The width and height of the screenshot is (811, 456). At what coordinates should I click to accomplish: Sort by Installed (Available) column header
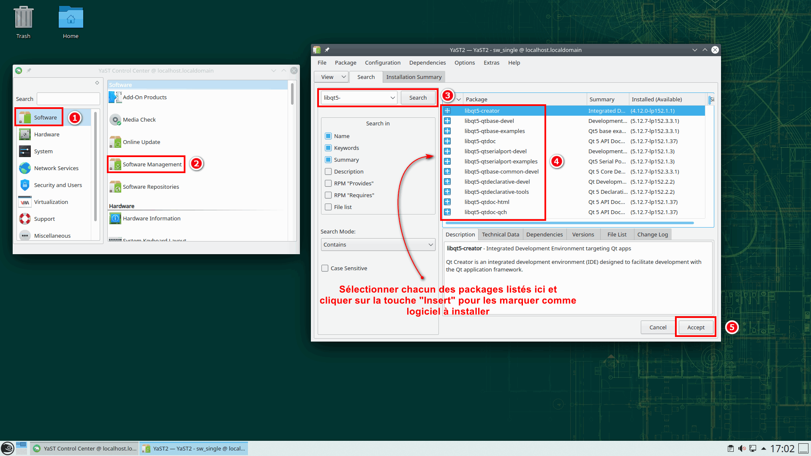point(667,100)
